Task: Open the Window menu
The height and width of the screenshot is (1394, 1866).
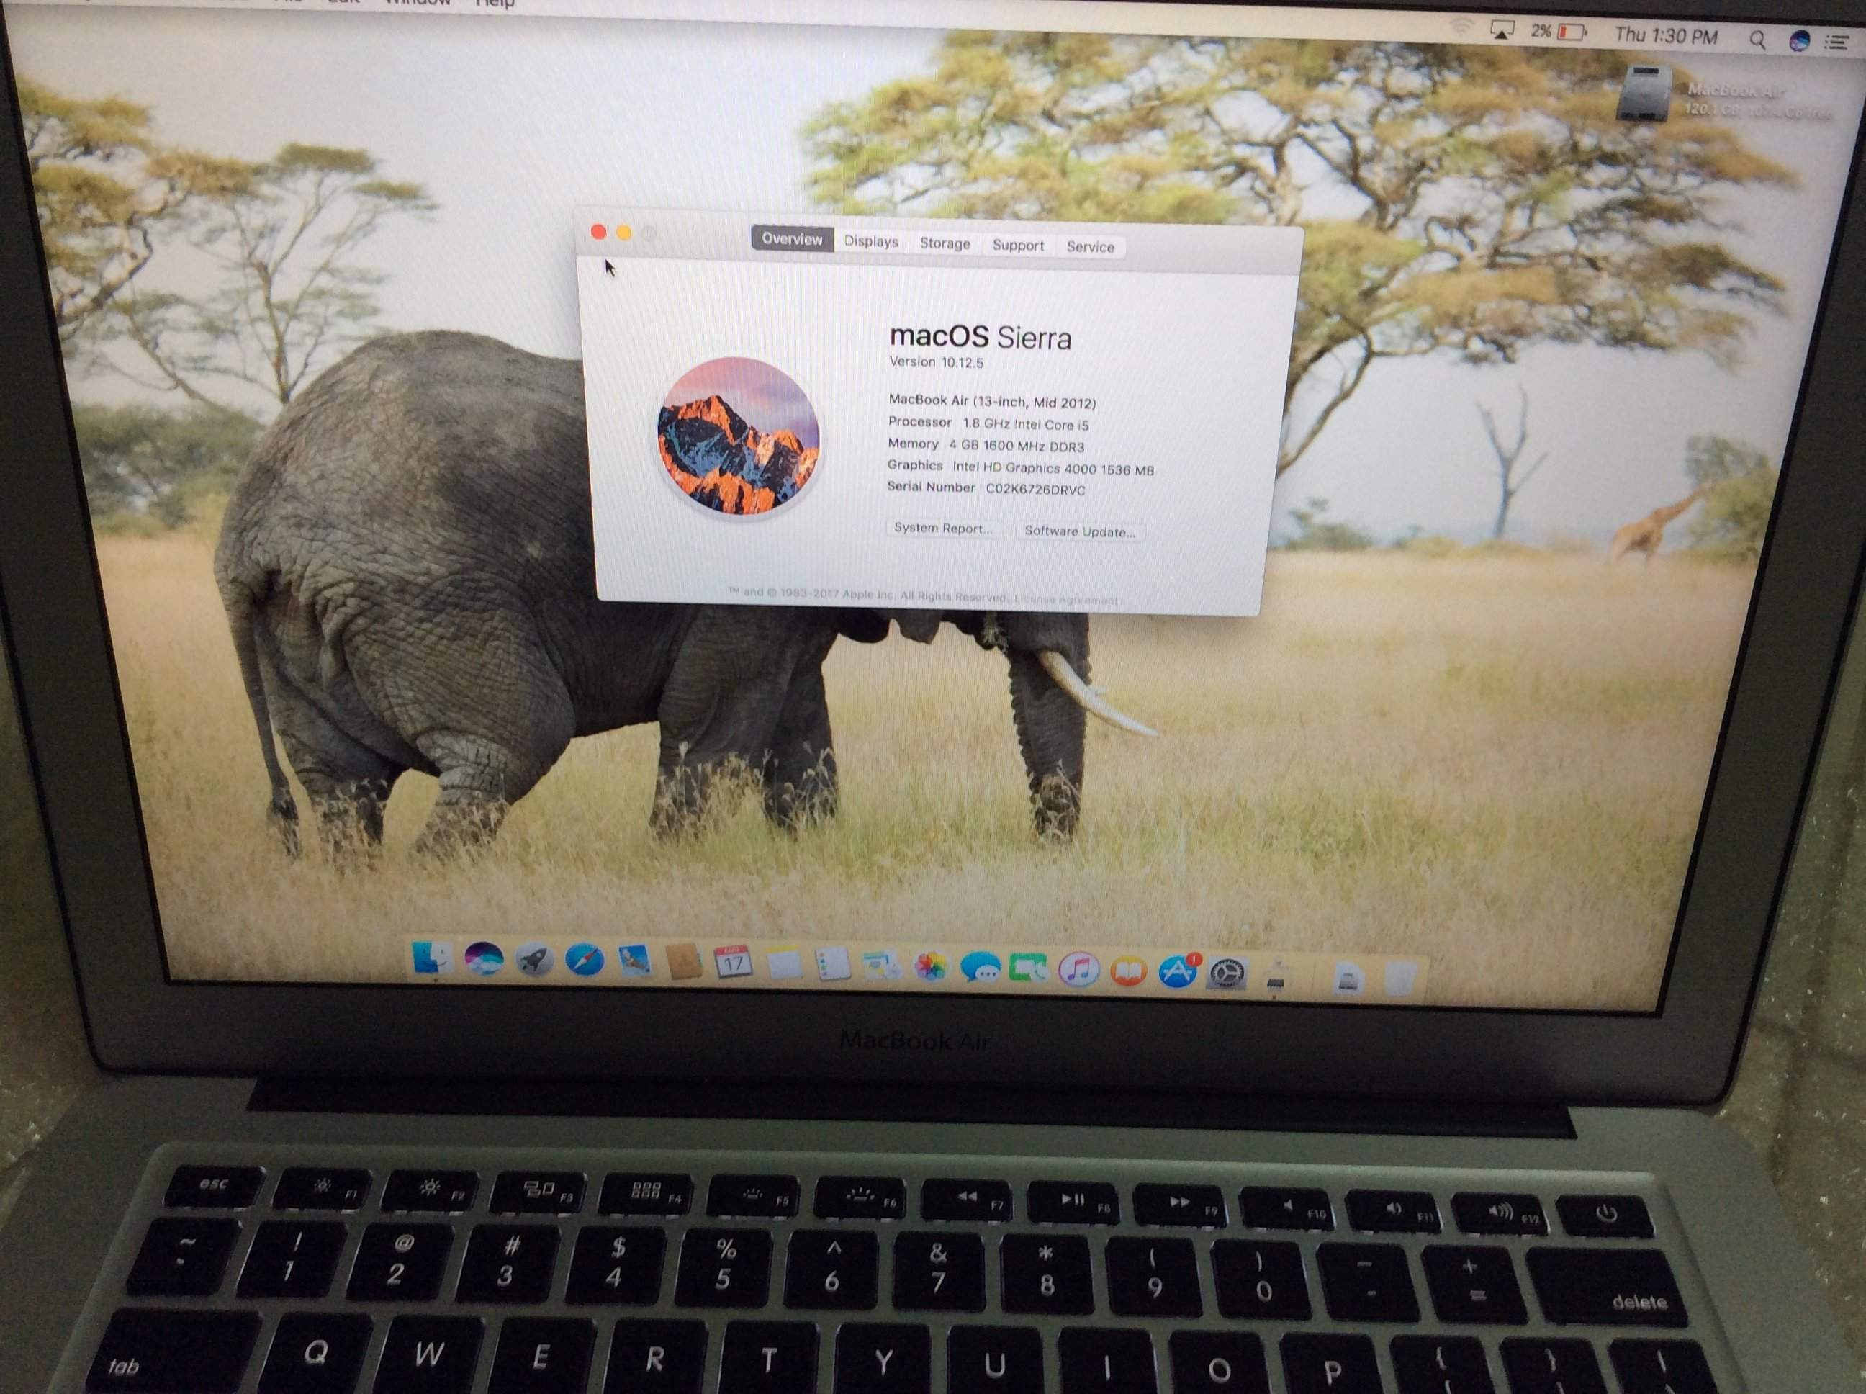Action: coord(418,3)
